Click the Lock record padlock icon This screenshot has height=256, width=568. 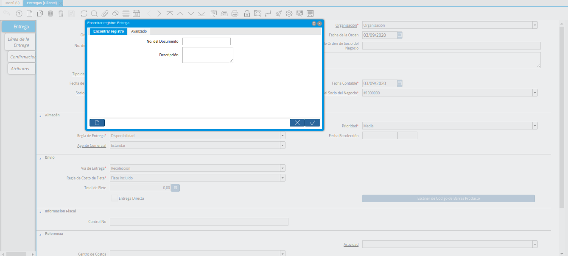coord(247,14)
